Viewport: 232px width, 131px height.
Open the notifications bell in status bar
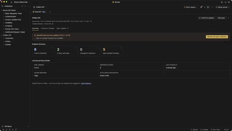click(13, 130)
